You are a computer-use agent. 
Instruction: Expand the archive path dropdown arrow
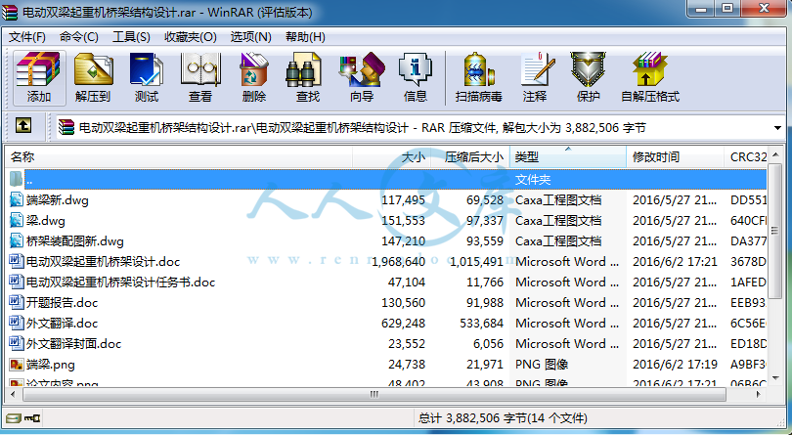click(x=778, y=128)
